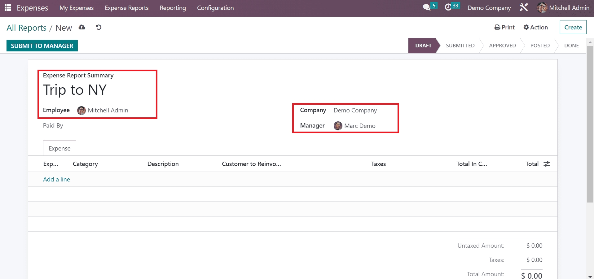Viewport: 594px width, 279px height.
Task: Click the discard changes undo icon
Action: click(x=99, y=27)
